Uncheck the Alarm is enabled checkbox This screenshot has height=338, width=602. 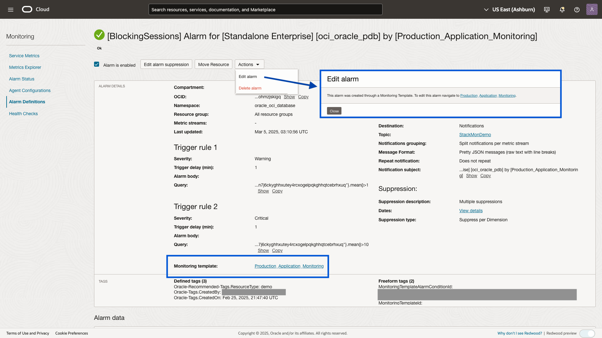(x=97, y=64)
